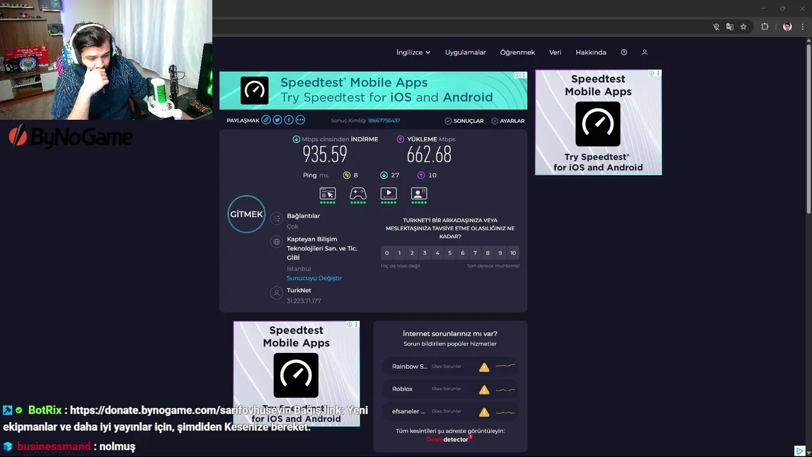This screenshot has height=457, width=812.
Task: Click the 662.68 upload speed value
Action: pyautogui.click(x=429, y=154)
